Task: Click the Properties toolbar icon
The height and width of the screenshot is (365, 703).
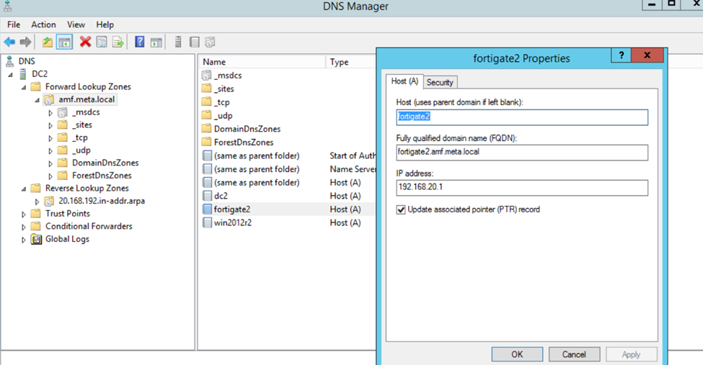Action: pyautogui.click(x=102, y=42)
